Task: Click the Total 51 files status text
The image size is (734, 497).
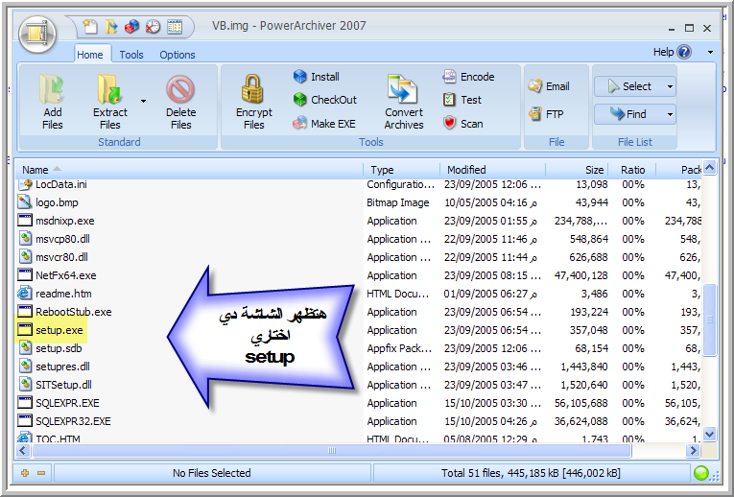Action: 531,473
